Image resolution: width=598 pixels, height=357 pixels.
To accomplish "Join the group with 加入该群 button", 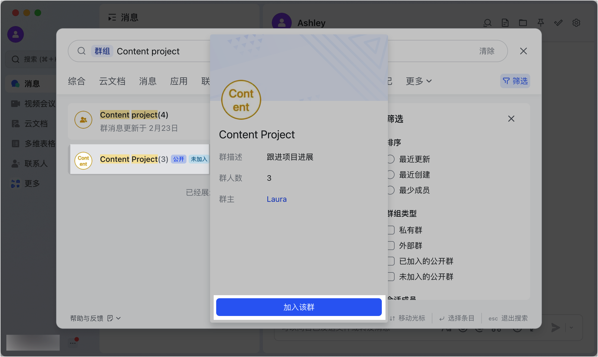I will click(299, 307).
